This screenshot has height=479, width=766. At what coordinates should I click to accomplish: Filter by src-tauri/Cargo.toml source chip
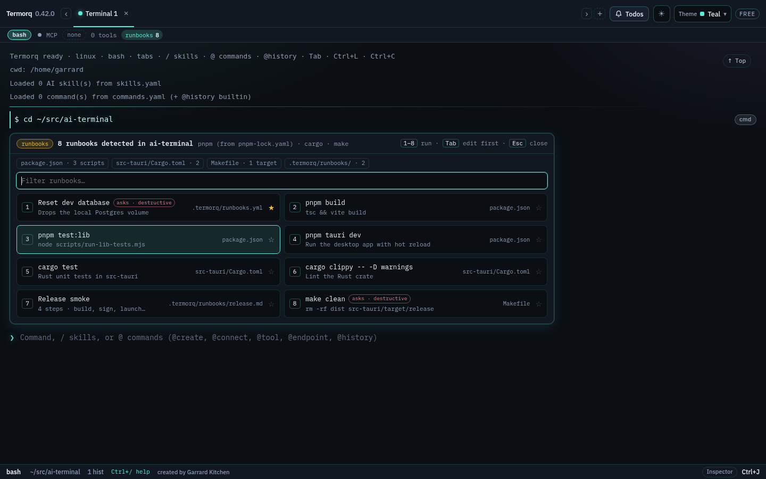point(157,163)
